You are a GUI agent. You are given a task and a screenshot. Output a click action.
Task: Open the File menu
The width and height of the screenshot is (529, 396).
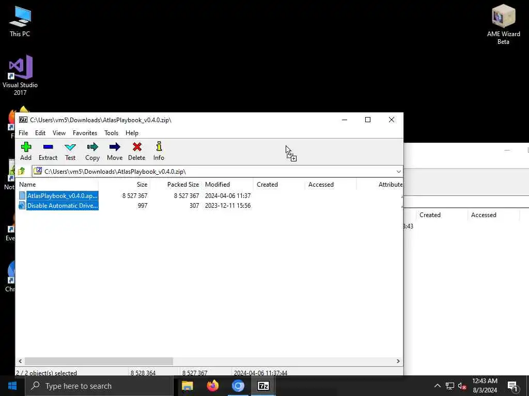(23, 133)
